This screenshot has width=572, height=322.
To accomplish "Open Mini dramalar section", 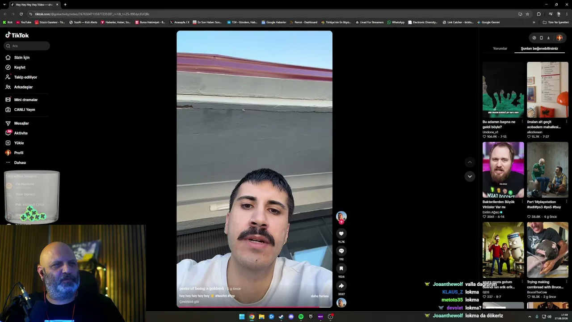I will tap(21, 100).
